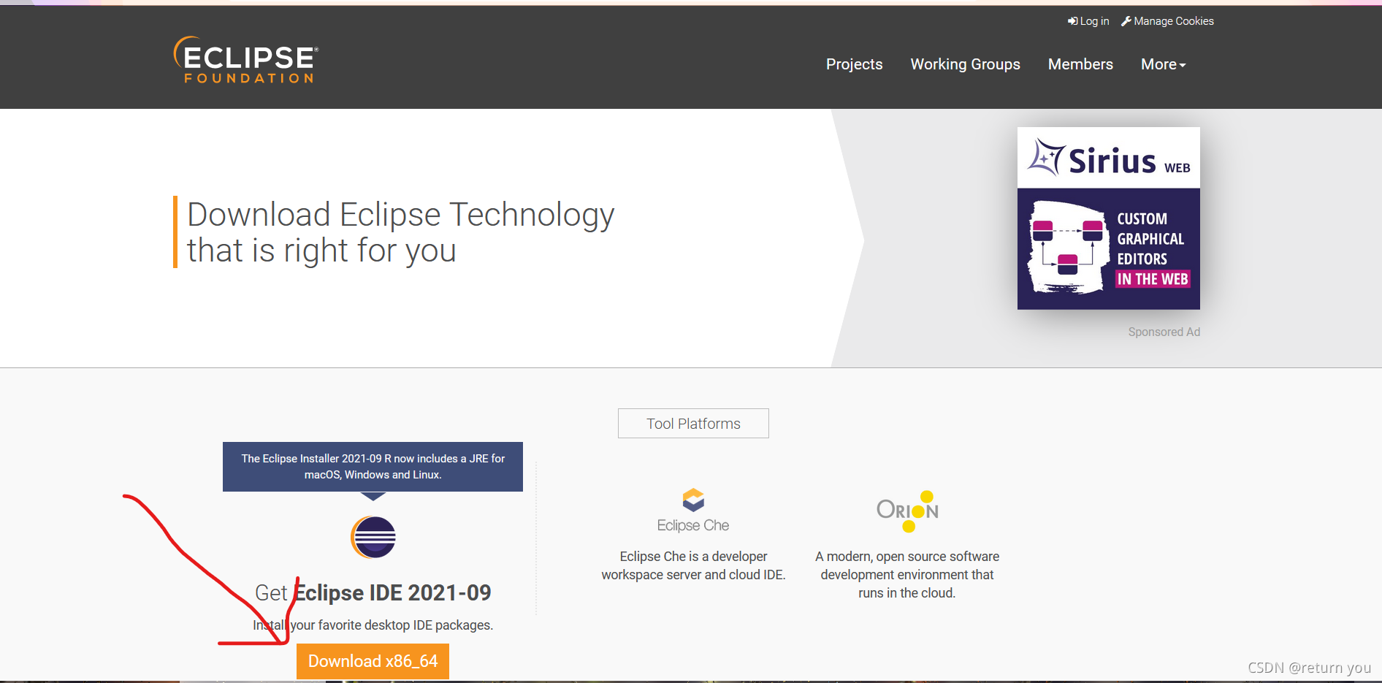Click the Eclipse Installer JRE notice tooltip
The image size is (1382, 683).
(x=373, y=467)
